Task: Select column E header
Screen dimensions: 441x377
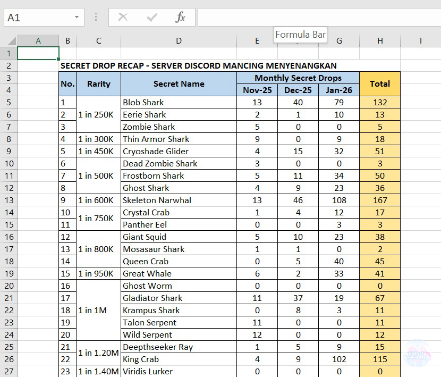Action: (x=257, y=41)
